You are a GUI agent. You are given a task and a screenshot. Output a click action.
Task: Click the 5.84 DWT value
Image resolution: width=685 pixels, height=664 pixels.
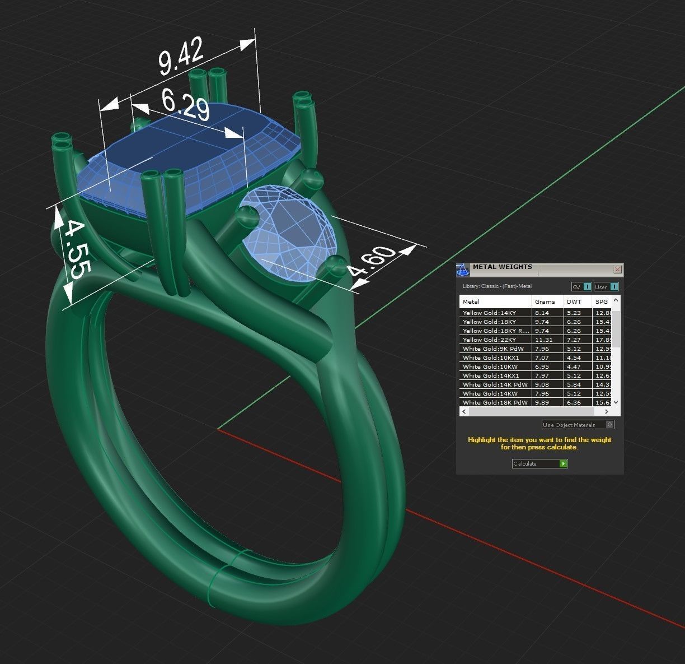coord(574,384)
